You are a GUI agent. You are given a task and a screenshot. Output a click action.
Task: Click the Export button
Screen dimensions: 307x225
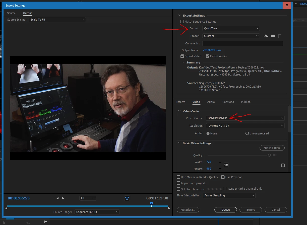pyautogui.click(x=251, y=210)
